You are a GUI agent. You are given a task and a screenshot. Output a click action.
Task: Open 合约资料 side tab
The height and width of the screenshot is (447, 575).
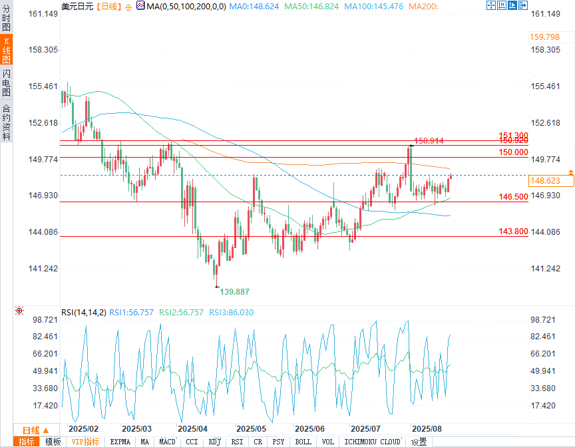(x=6, y=122)
